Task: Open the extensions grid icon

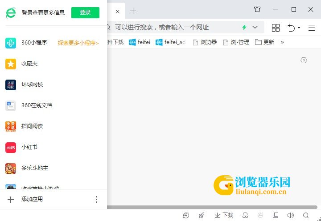Action: [276, 28]
